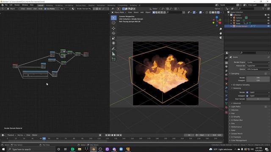Open the Texture properties tab icon
This screenshot has height=152, width=271.
click(x=227, y=112)
